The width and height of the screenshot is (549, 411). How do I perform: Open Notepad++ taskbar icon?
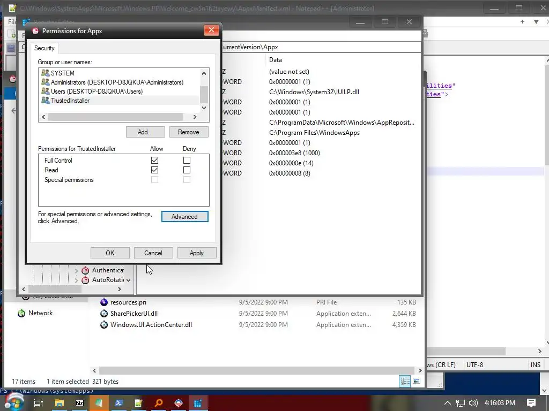pyautogui.click(x=138, y=403)
